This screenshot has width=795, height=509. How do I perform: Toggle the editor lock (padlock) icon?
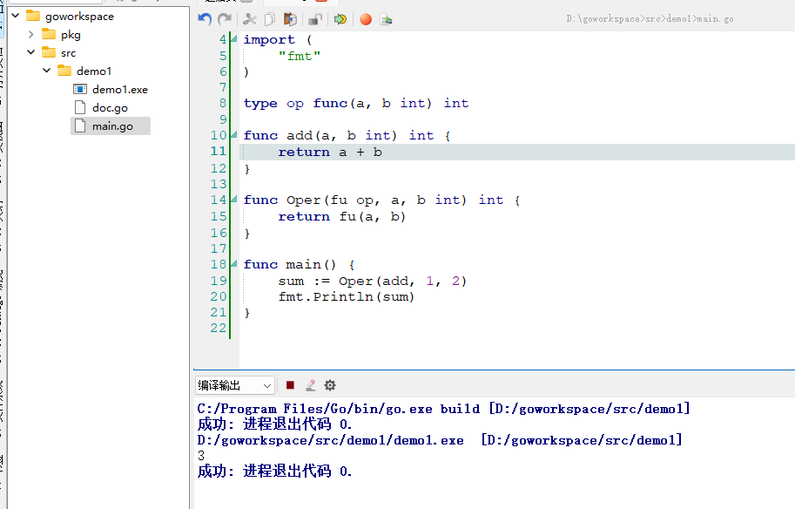(x=315, y=19)
